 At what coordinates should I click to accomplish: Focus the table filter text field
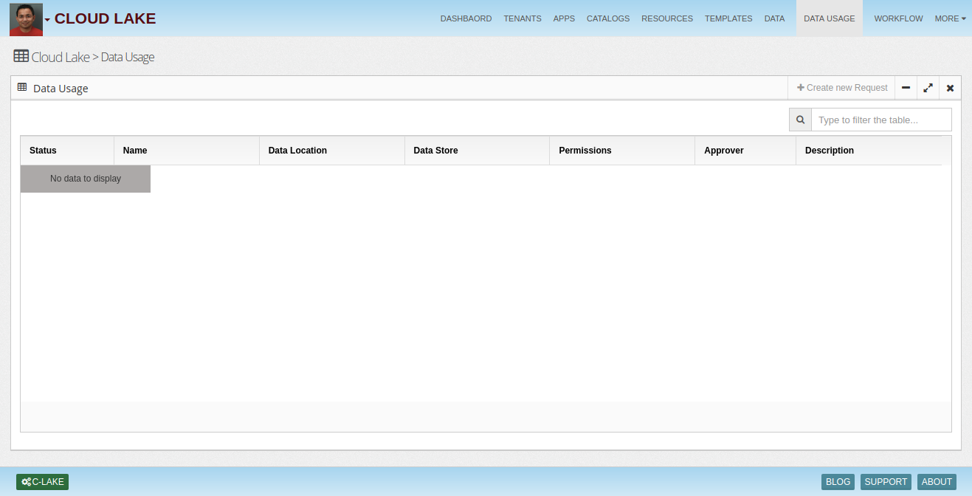point(881,120)
